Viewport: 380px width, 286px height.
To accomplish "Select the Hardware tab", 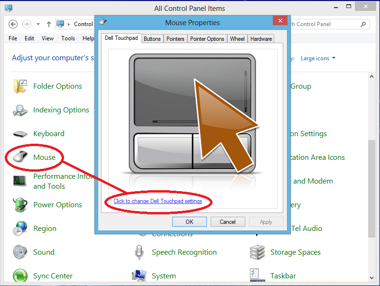I will point(261,39).
